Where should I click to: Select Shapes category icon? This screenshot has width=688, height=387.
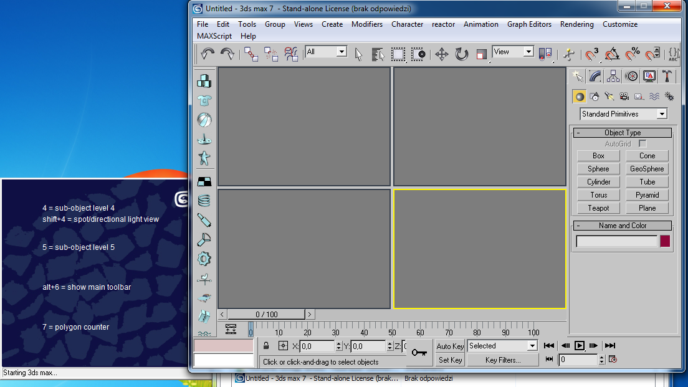point(595,97)
